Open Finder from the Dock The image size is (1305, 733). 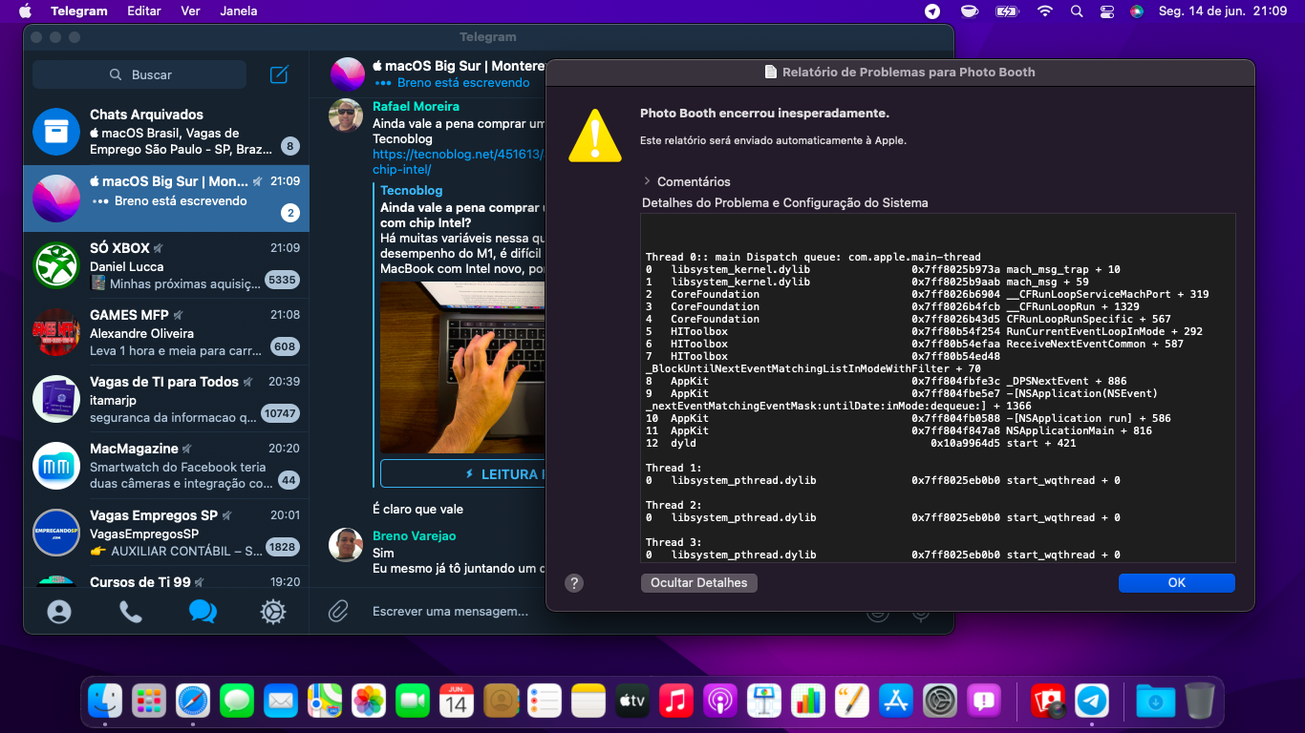105,702
